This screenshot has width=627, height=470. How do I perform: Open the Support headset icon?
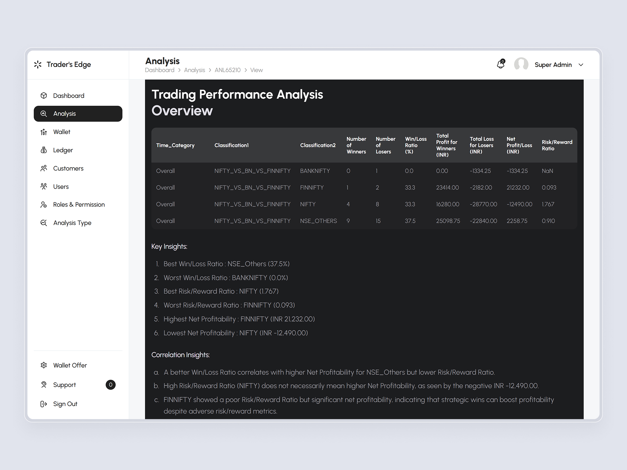pyautogui.click(x=44, y=385)
